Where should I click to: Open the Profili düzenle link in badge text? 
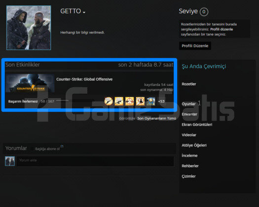pos(222,30)
